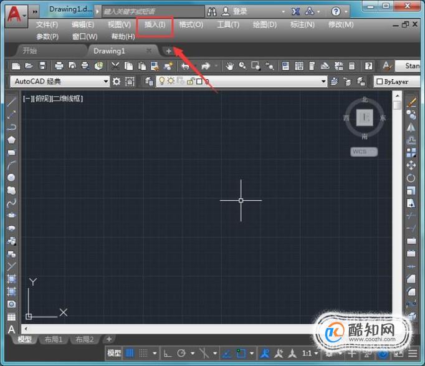Open the snap settings dropdown arrow
The height and width of the screenshot is (366, 425).
[x=155, y=354]
